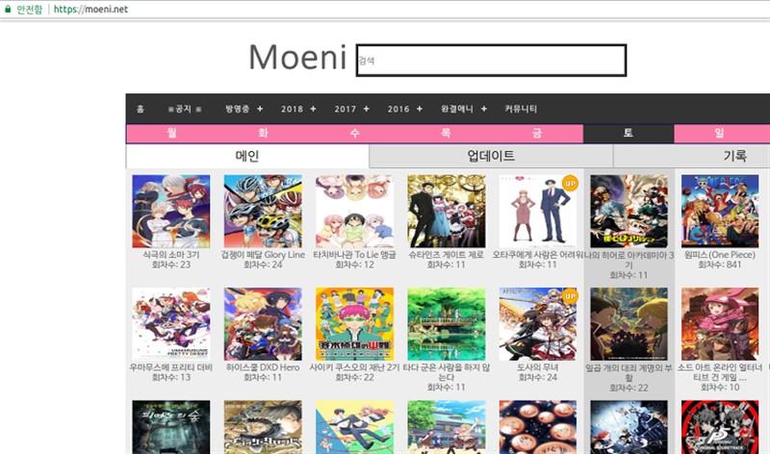The image size is (770, 454).
Task: Click the secure lock icon in address bar
Action: (8, 9)
